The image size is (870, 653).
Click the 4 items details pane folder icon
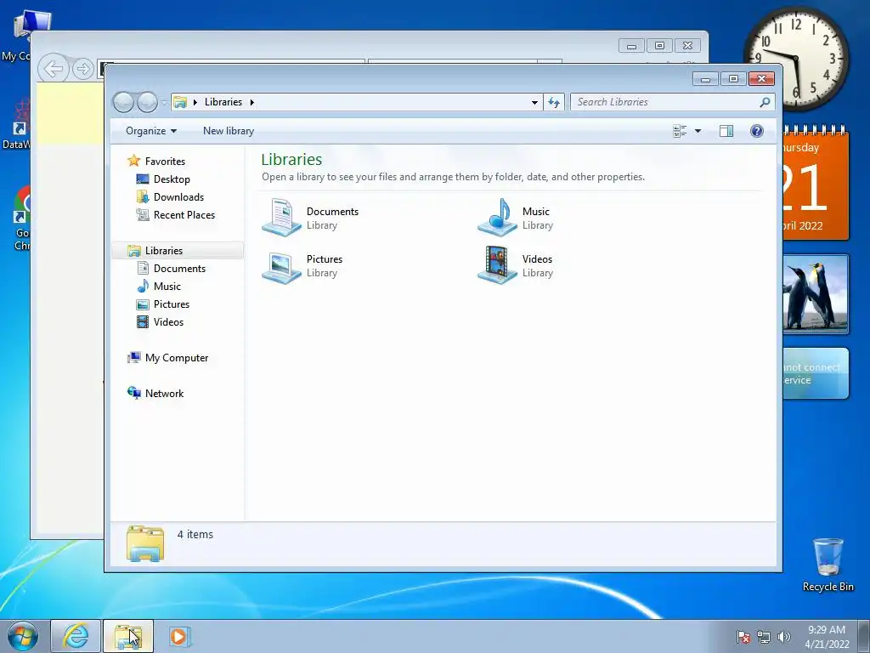click(144, 543)
